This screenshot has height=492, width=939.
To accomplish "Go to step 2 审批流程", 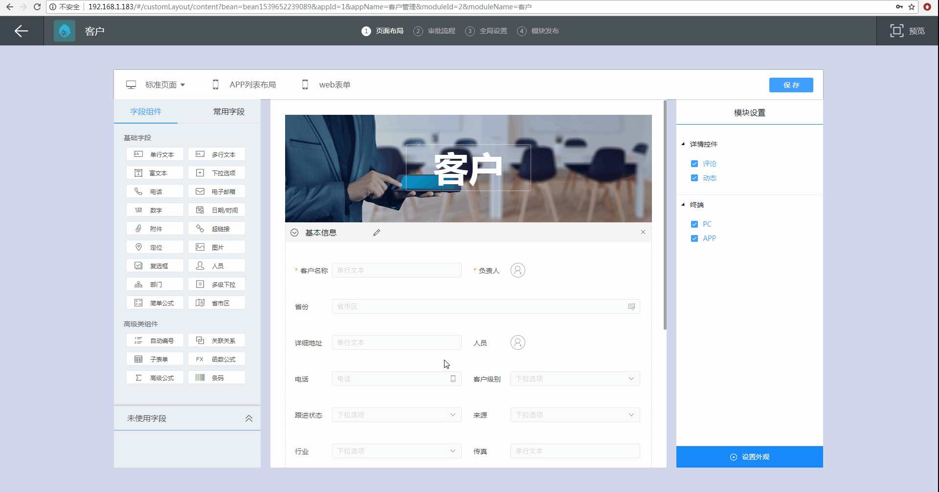I will (434, 31).
